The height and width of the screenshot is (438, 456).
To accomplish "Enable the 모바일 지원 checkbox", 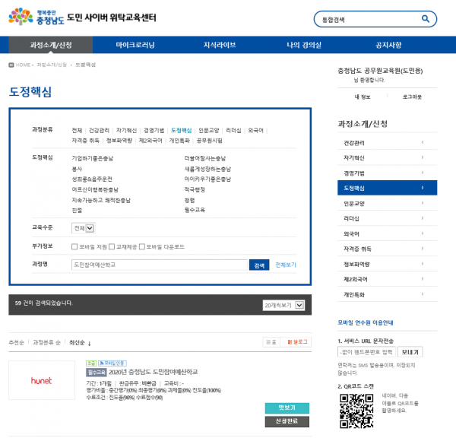I will point(74,247).
